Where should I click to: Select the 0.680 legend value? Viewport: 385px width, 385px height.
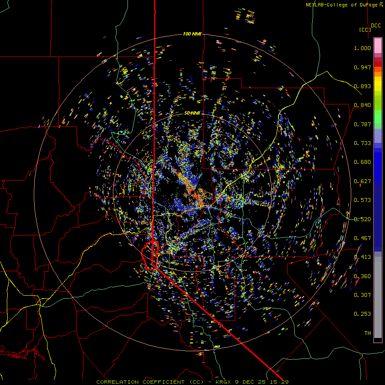362,162
